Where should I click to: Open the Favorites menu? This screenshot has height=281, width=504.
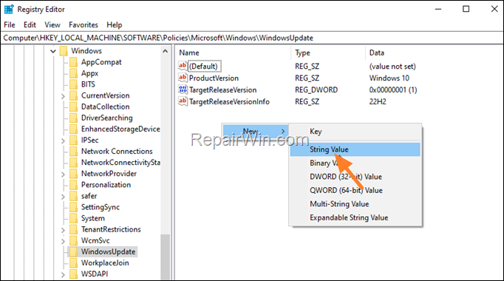coord(84,24)
